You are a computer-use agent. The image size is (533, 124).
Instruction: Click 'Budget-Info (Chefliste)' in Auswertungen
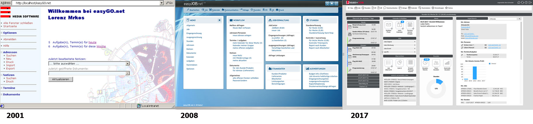pos(319,74)
